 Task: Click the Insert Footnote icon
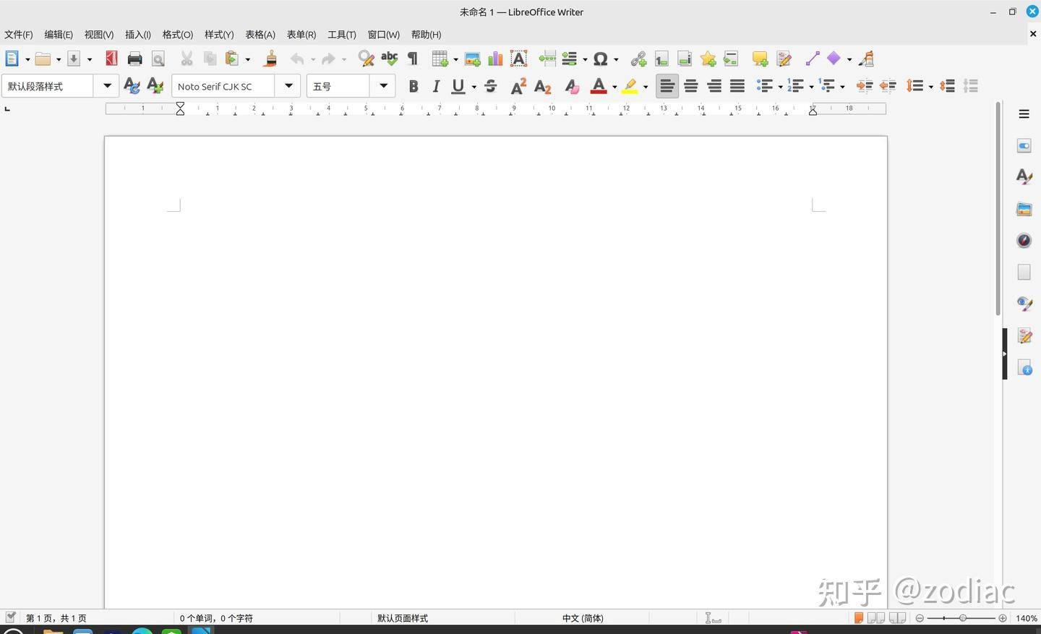tap(661, 59)
